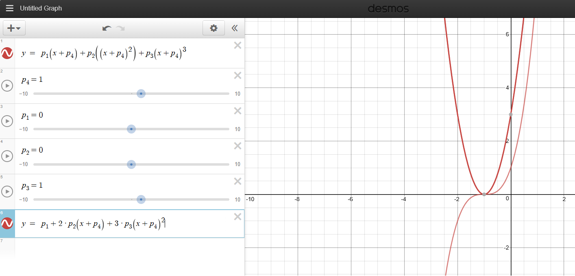Collapse the expression list panel
Viewport: 575px width, 276px height.
coord(234,28)
